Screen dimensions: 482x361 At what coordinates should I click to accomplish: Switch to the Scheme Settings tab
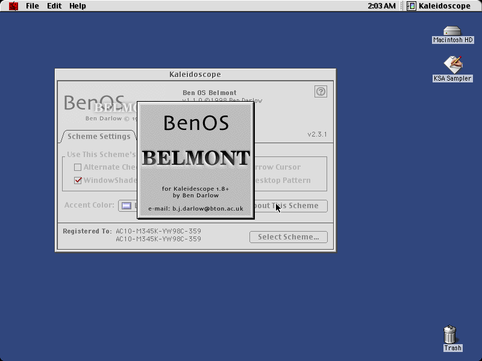[99, 137]
